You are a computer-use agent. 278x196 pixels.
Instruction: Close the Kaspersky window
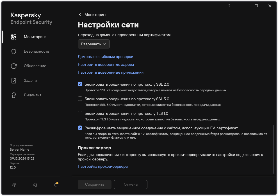(270, 6)
